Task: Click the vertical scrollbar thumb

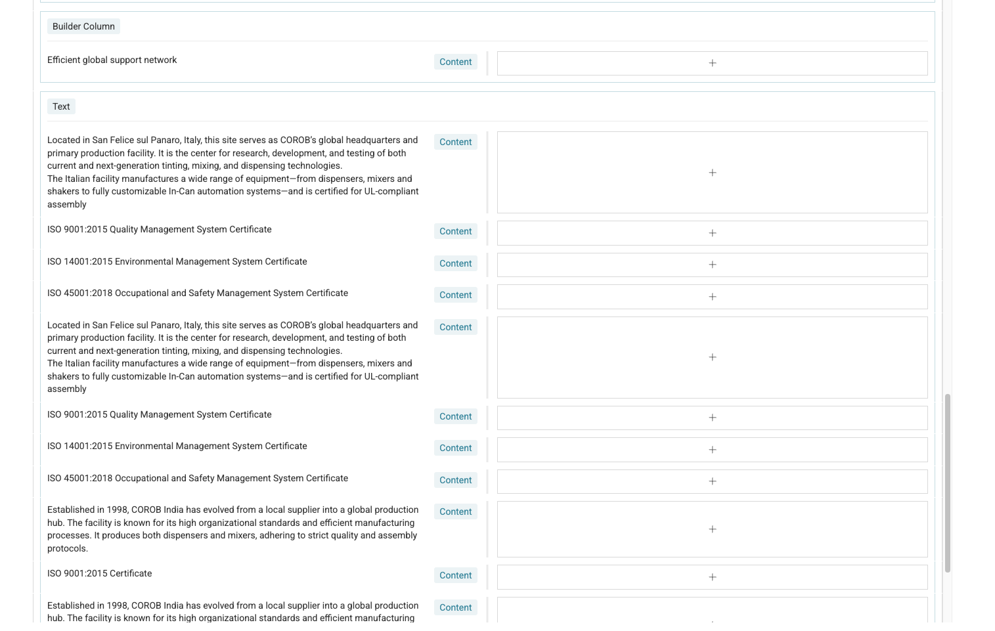Action: click(947, 483)
